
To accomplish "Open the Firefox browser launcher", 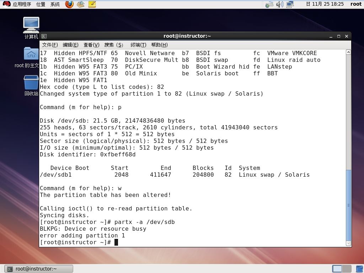I will [x=69, y=4].
